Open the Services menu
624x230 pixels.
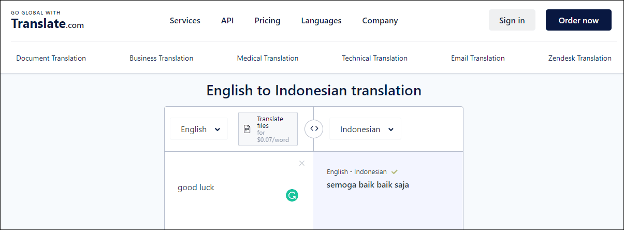pos(185,21)
